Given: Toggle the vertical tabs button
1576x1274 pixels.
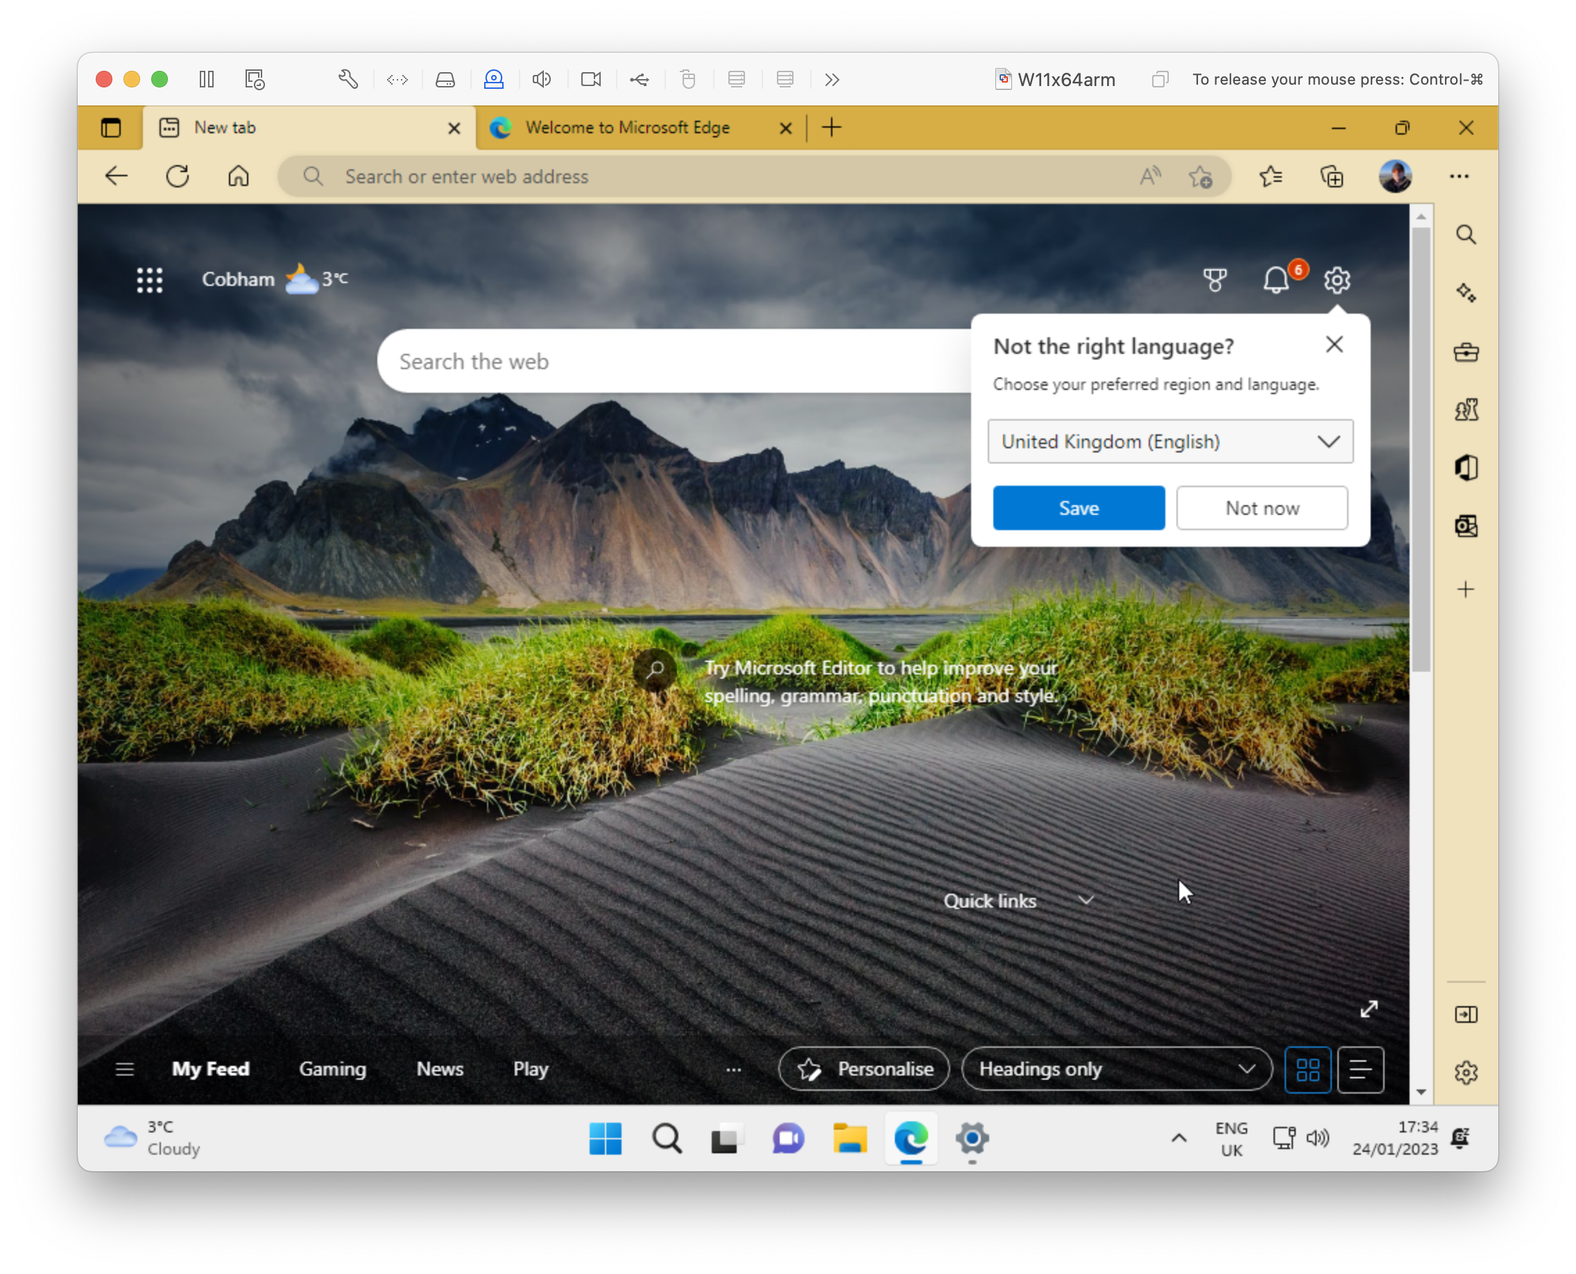Looking at the screenshot, I should tap(111, 128).
